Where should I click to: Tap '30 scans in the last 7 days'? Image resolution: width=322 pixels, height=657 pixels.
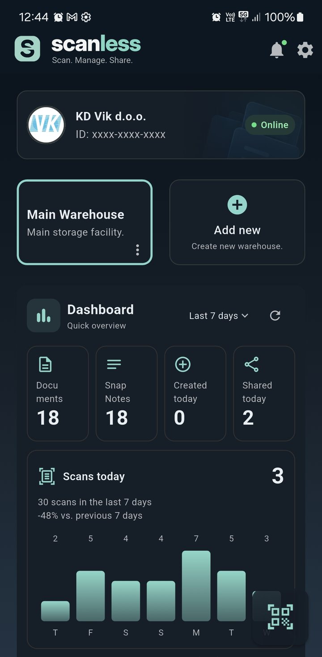95,502
